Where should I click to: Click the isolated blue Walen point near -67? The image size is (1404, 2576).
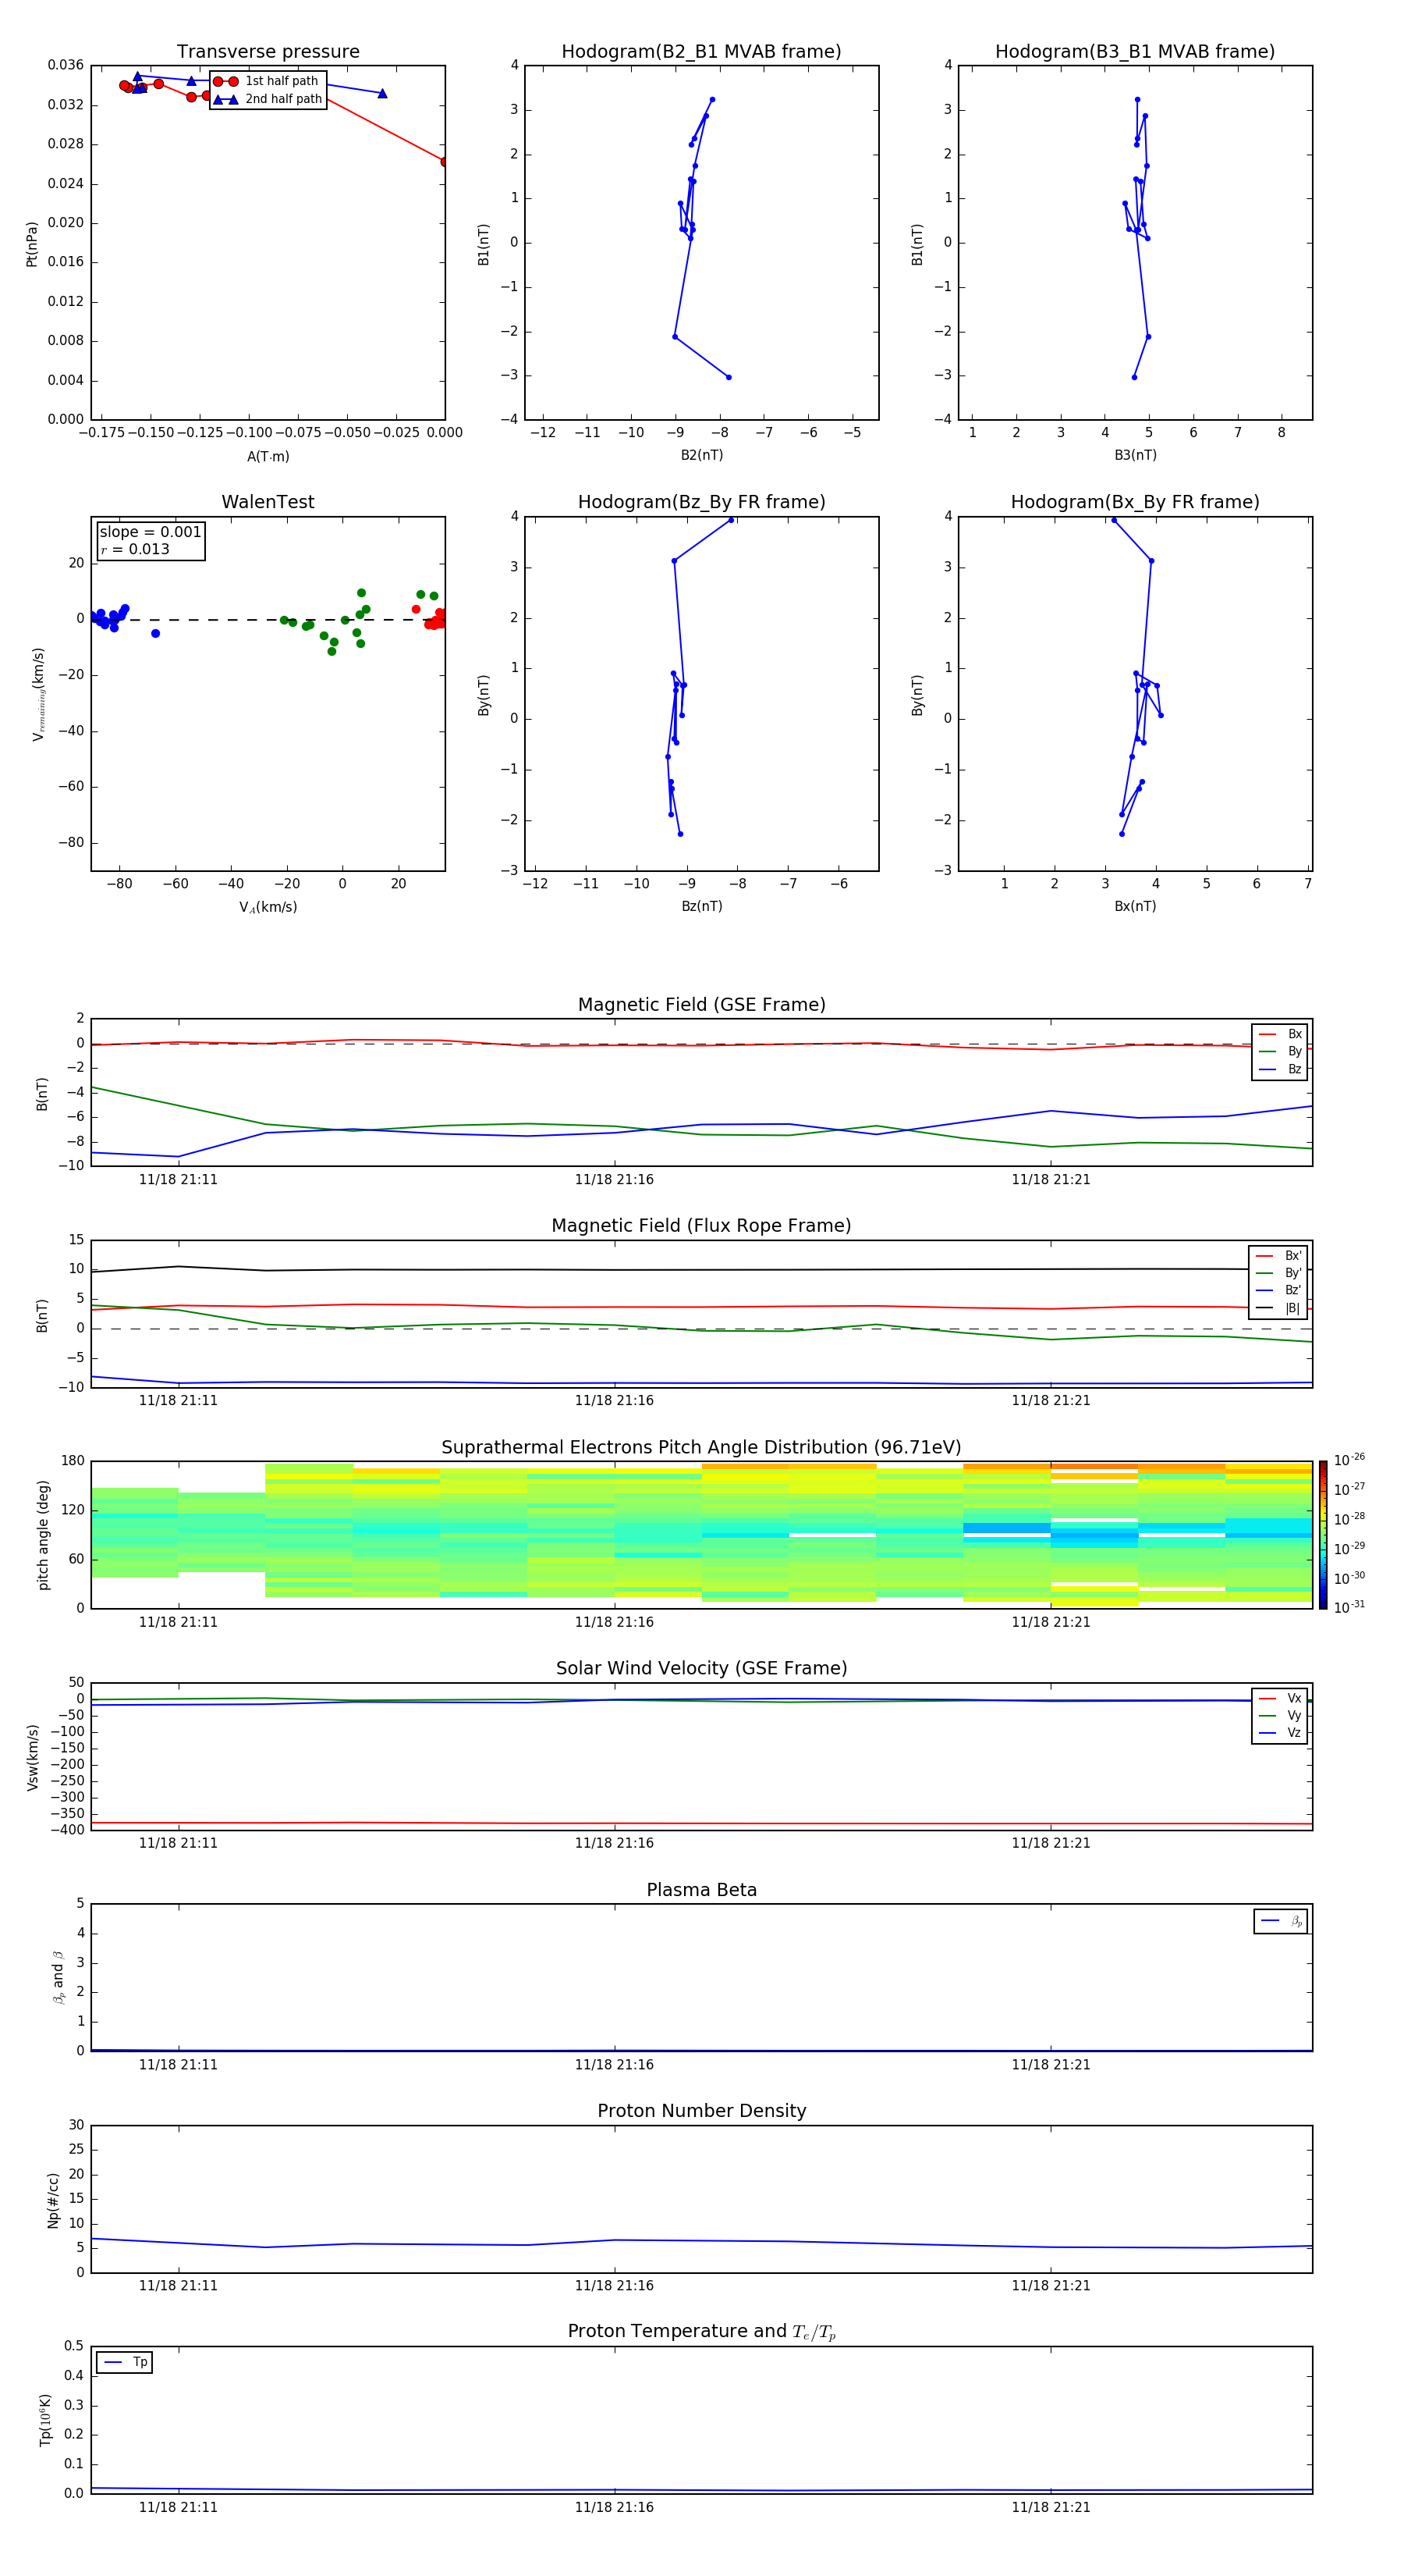click(x=155, y=633)
